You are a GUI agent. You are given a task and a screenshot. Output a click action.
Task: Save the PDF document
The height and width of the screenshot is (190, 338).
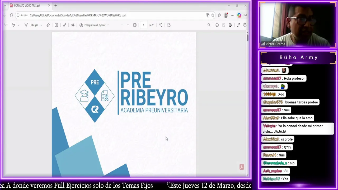pos(224,25)
